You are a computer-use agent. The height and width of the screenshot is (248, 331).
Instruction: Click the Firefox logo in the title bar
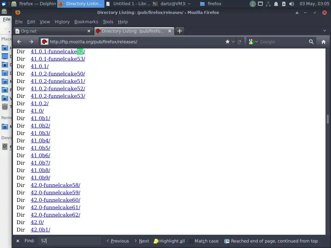coord(18,12)
